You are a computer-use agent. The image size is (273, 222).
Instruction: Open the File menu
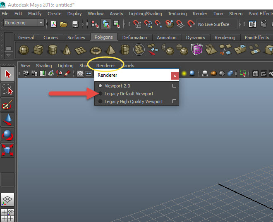(x=5, y=14)
